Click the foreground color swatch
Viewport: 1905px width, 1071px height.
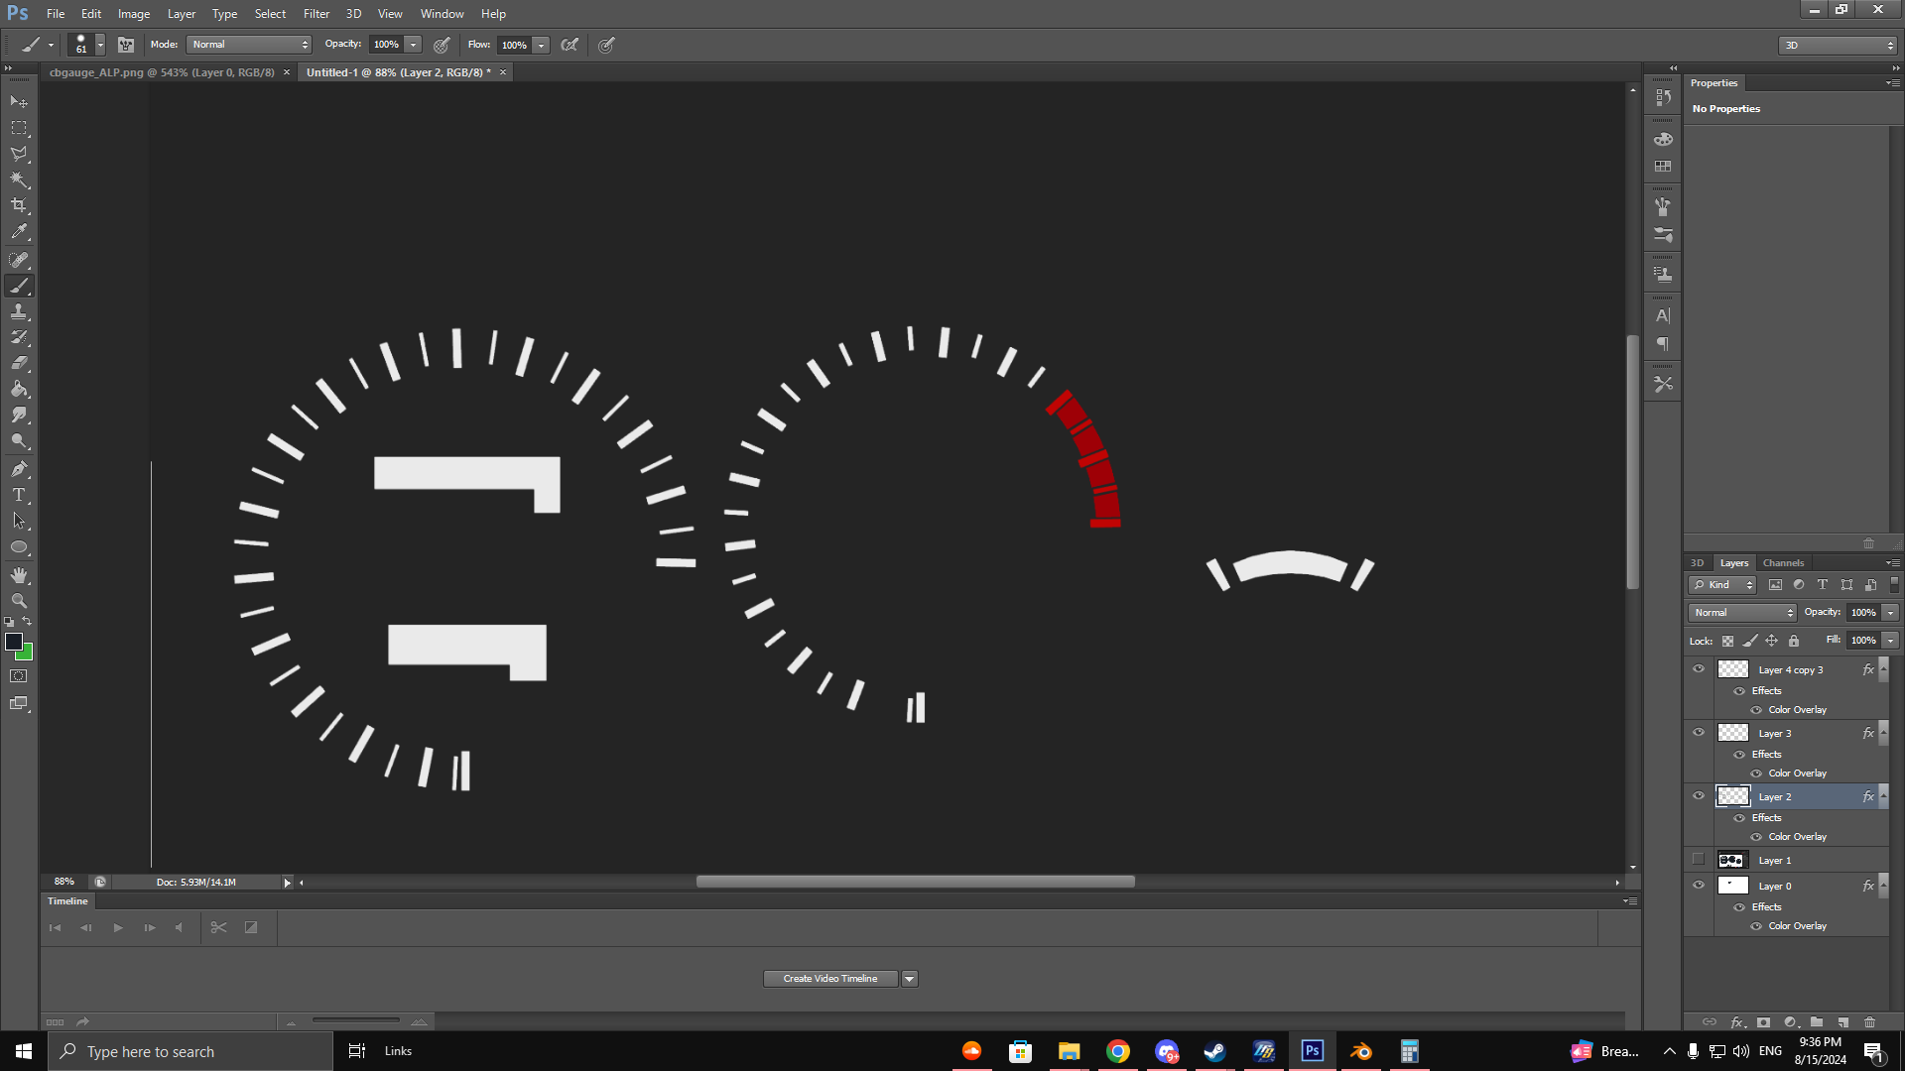tap(14, 643)
